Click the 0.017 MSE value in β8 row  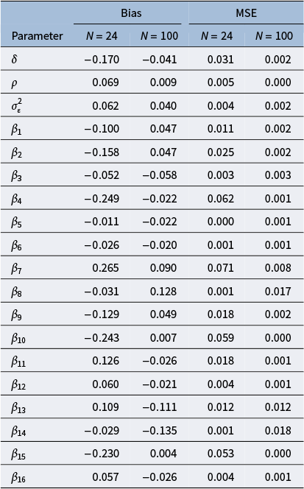[278, 292]
